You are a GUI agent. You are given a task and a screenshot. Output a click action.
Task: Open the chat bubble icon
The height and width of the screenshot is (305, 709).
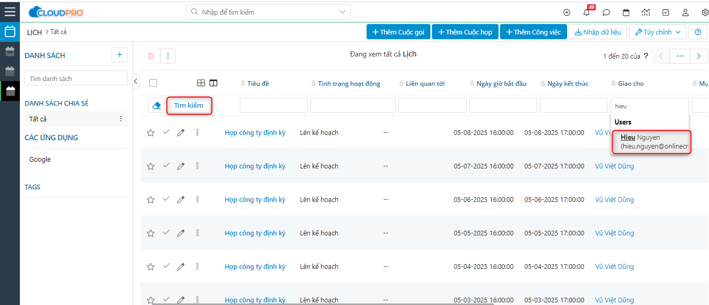coord(606,13)
